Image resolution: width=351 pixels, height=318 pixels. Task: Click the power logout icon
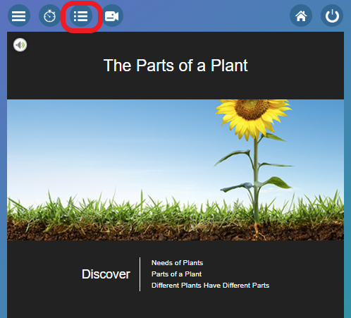point(332,16)
